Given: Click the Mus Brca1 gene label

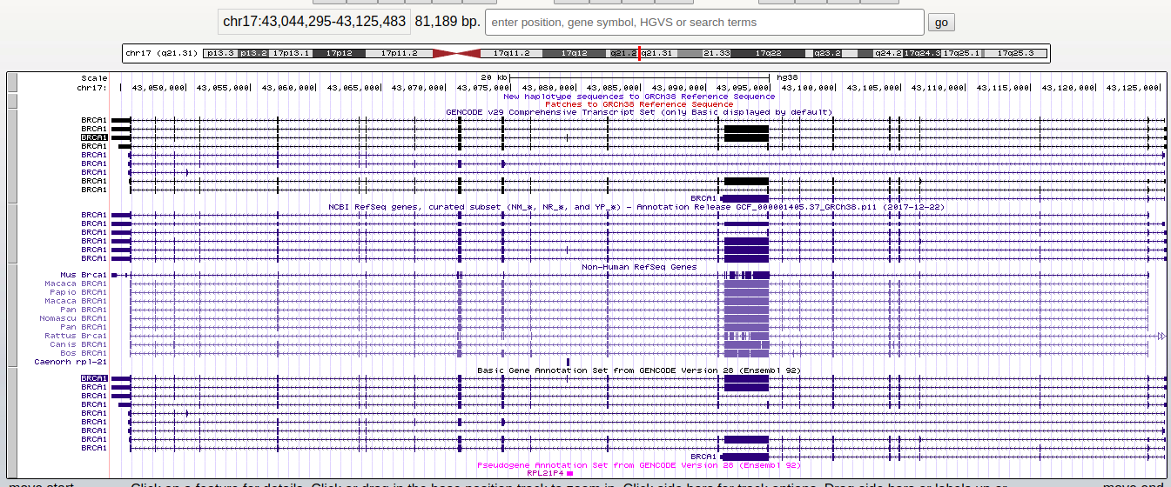Looking at the screenshot, I should coord(84,276).
